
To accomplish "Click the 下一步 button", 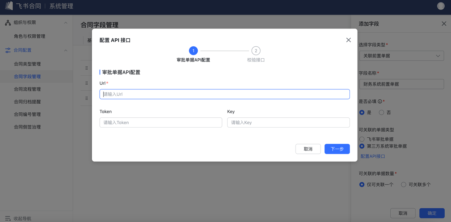I will 337,149.
